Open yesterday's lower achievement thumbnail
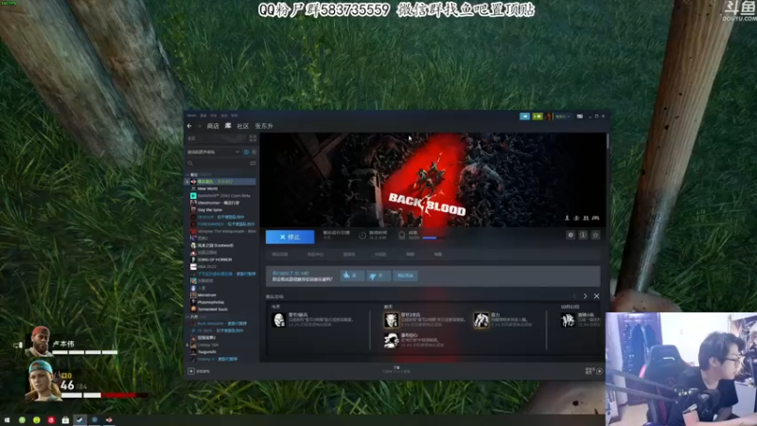The width and height of the screenshot is (757, 426). click(x=391, y=340)
